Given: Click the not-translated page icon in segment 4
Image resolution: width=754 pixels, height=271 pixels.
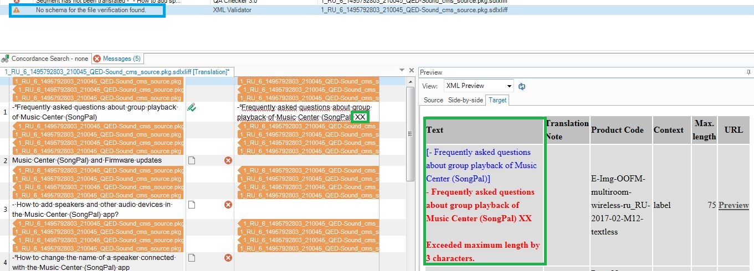Looking at the screenshot, I should (x=192, y=258).
